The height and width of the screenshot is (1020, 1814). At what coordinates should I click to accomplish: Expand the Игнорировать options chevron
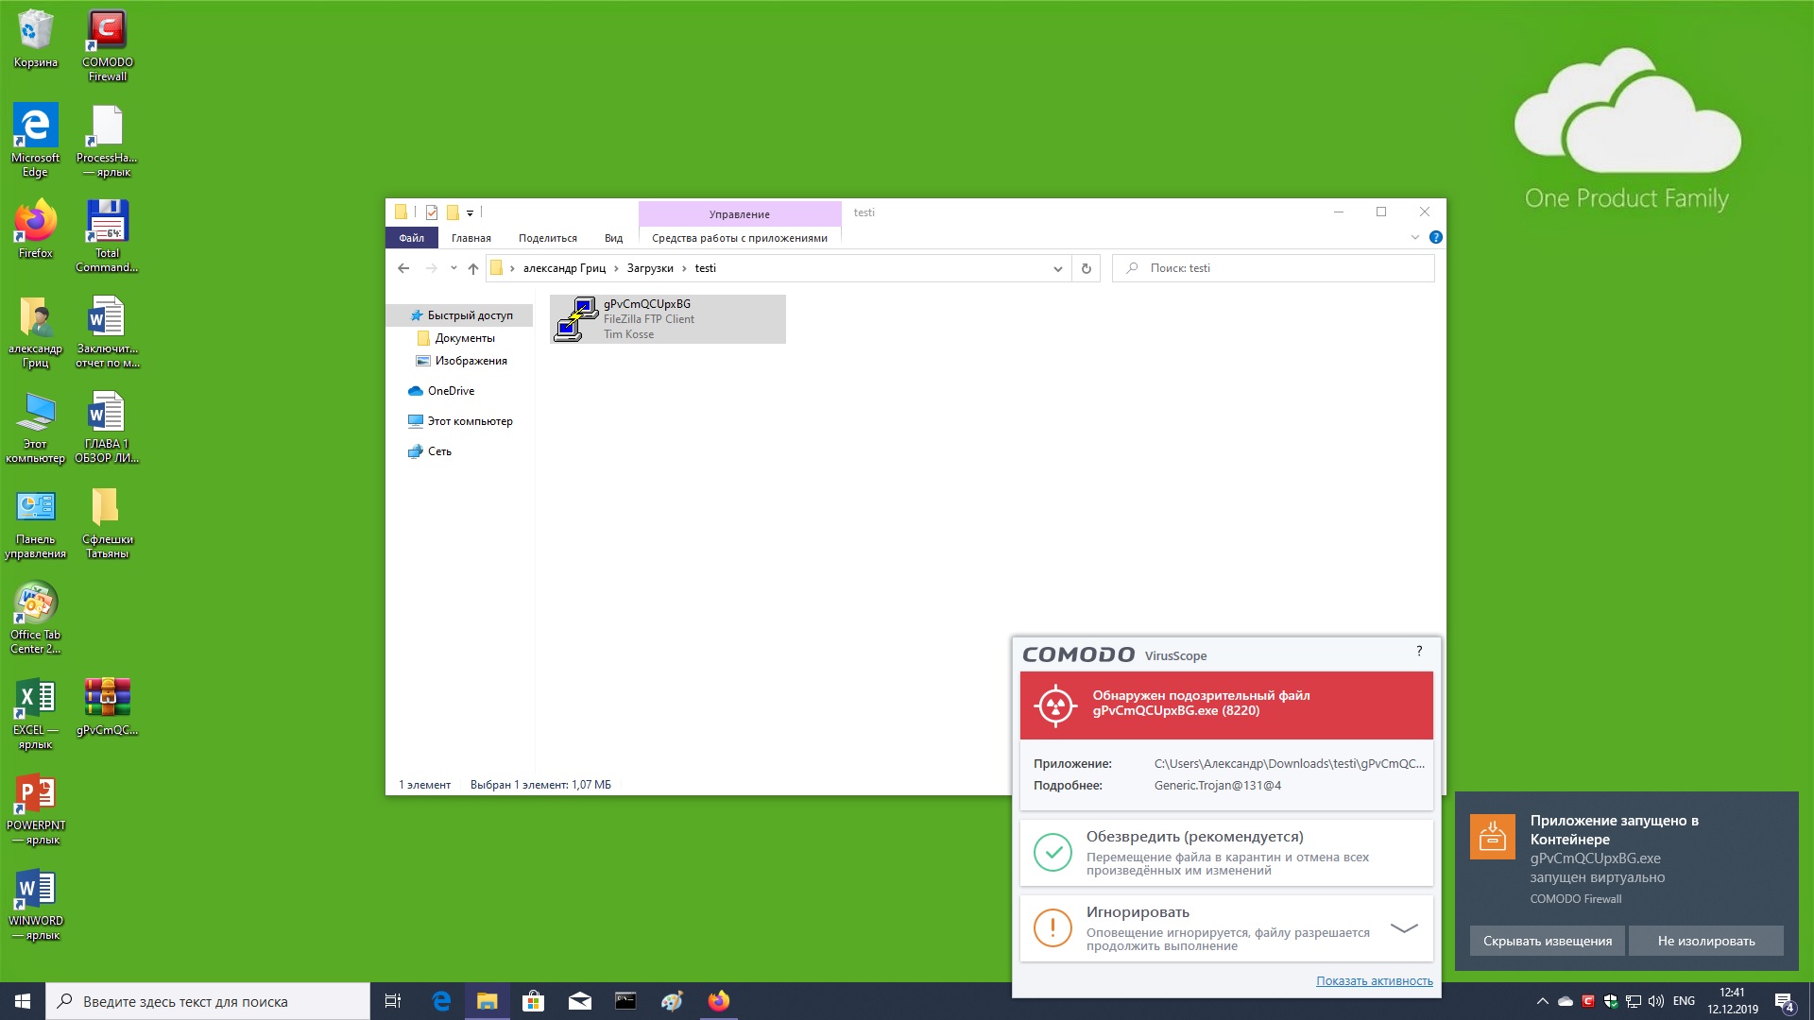[x=1404, y=928]
